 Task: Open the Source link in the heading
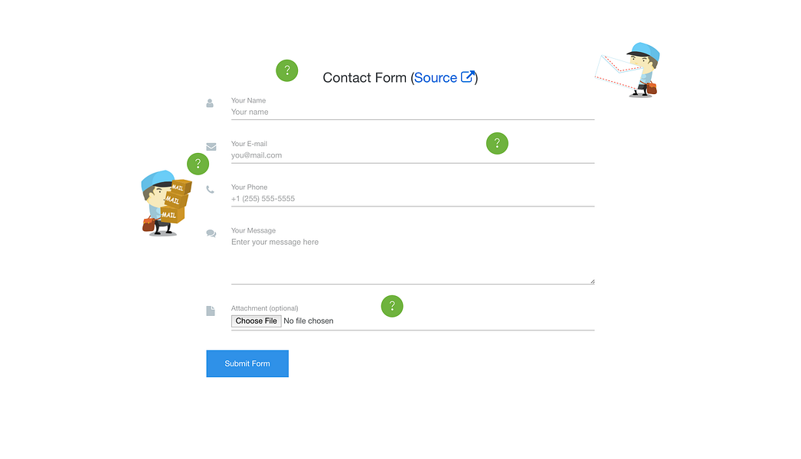click(435, 77)
